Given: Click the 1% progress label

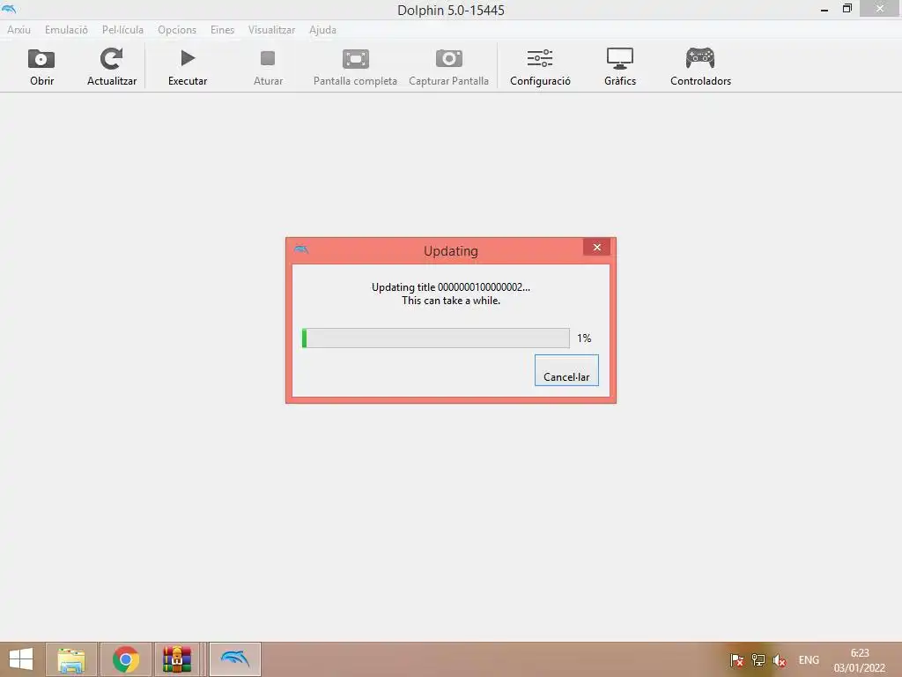Looking at the screenshot, I should [x=584, y=338].
